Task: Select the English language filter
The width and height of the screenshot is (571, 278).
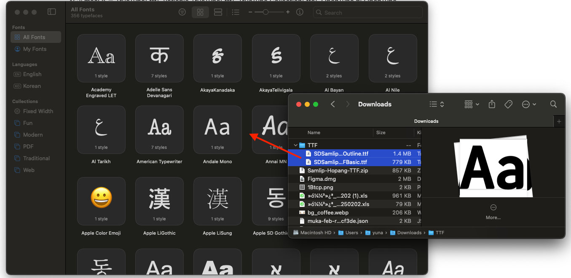Action: [36, 74]
